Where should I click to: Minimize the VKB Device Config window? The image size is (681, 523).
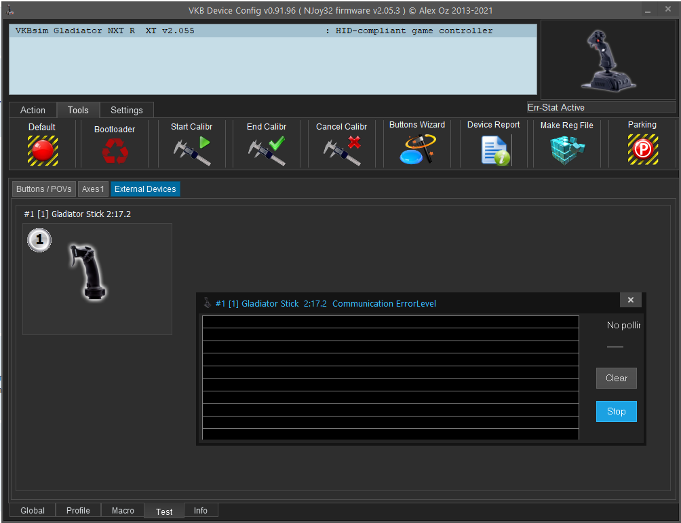click(648, 10)
